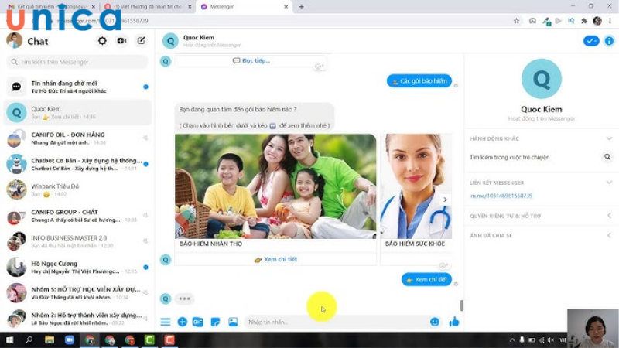The image size is (619, 348).
Task: Switch to the Messenger browser tab
Action: 244,7
